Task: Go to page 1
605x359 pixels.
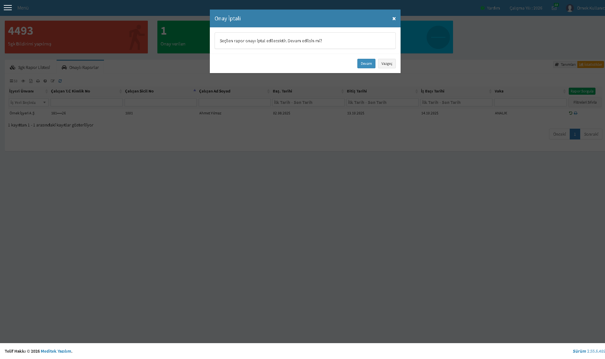Action: 575,134
